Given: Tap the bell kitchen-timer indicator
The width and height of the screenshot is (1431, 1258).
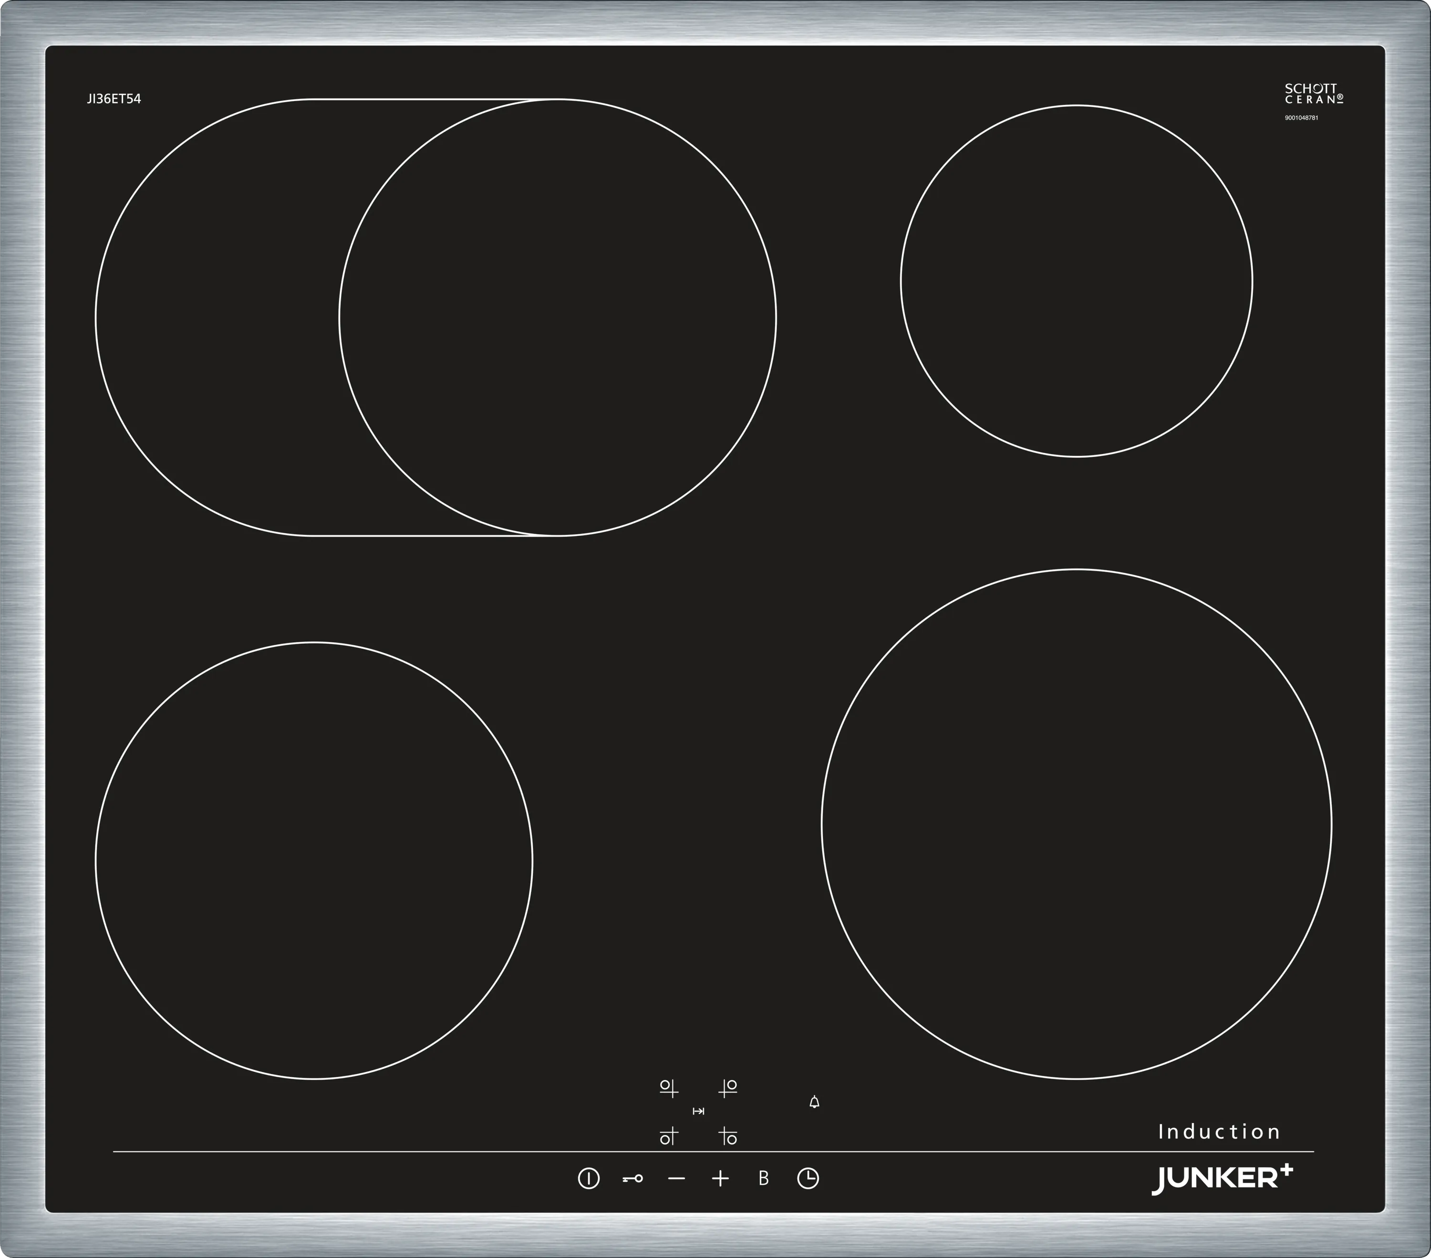Looking at the screenshot, I should pos(814,1103).
